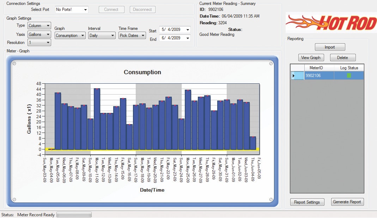Click the green Log Status indicator
Screen dimensions: 377x218
pyautogui.click(x=349, y=76)
